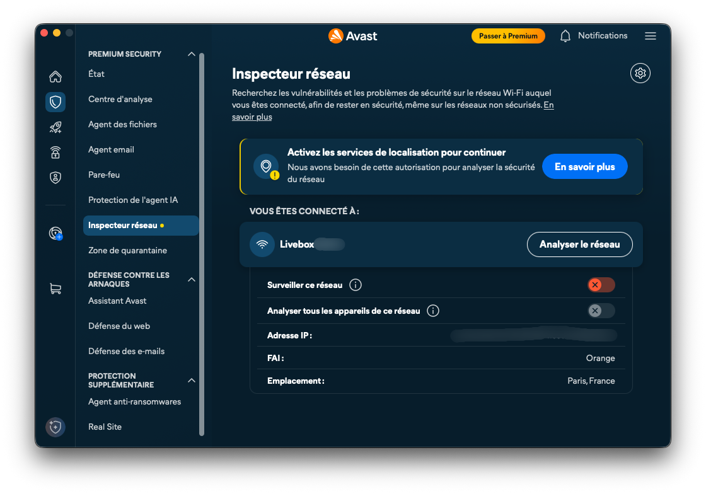Click Passer à Premium button

coord(508,36)
